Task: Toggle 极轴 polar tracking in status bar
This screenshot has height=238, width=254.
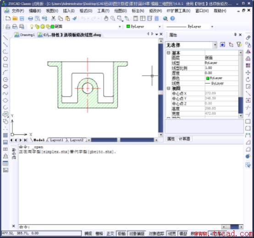Action: (121, 233)
